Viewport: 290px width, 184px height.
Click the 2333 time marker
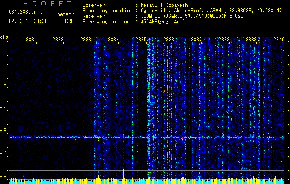pos(86,39)
